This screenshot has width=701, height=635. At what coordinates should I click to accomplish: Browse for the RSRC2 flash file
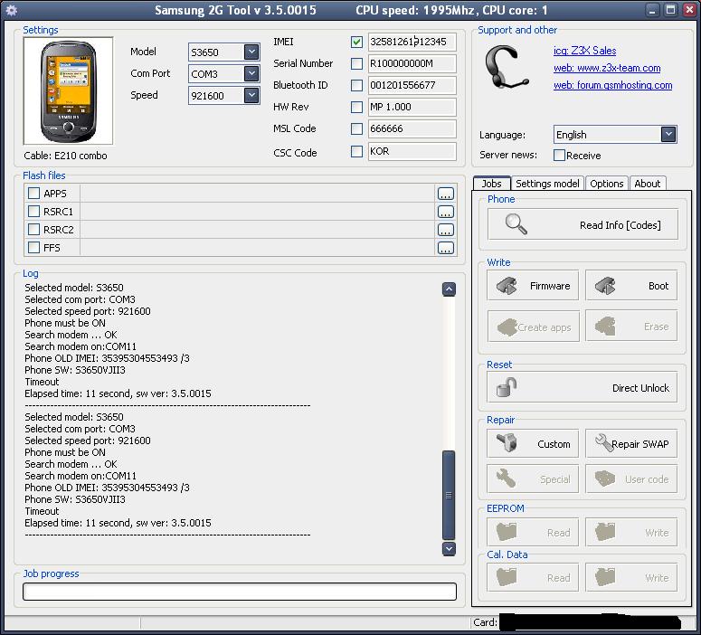445,230
